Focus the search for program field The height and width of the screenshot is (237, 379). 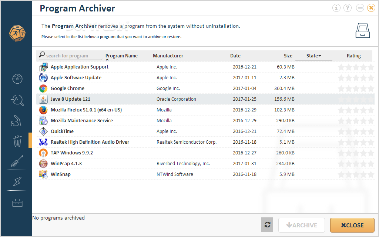pyautogui.click(x=71, y=56)
